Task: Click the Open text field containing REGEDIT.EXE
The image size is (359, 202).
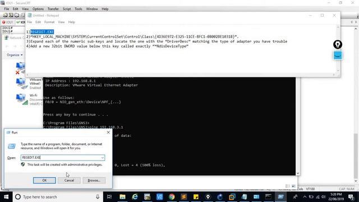Action: (x=63, y=158)
